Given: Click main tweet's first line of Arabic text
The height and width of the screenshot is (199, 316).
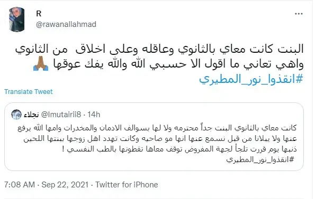Looking at the screenshot, I should (159, 49).
